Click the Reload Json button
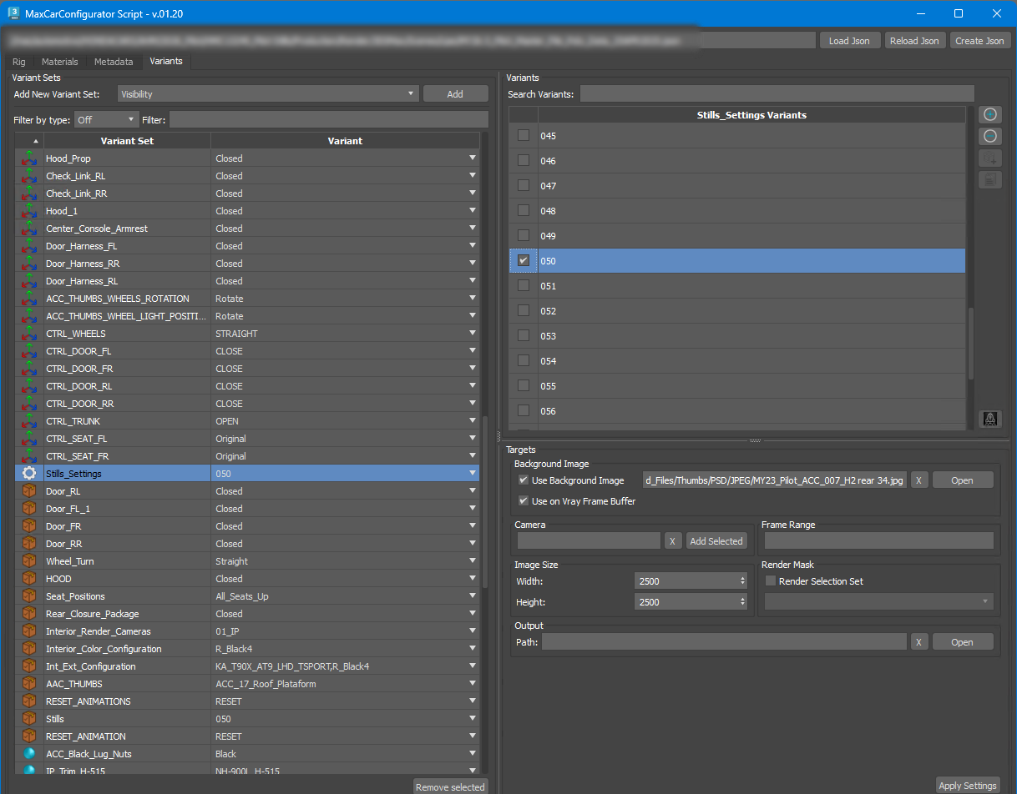The image size is (1017, 794). point(915,41)
